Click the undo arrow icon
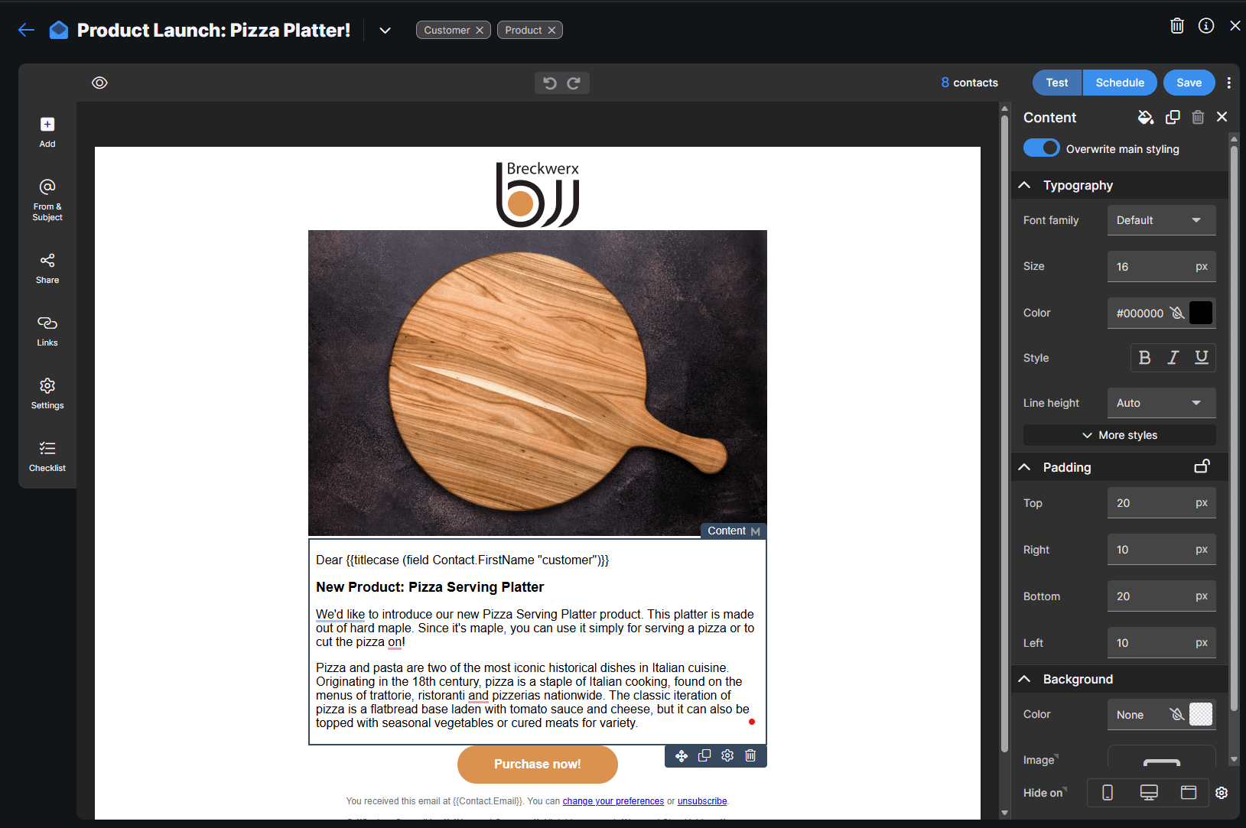 tap(549, 83)
